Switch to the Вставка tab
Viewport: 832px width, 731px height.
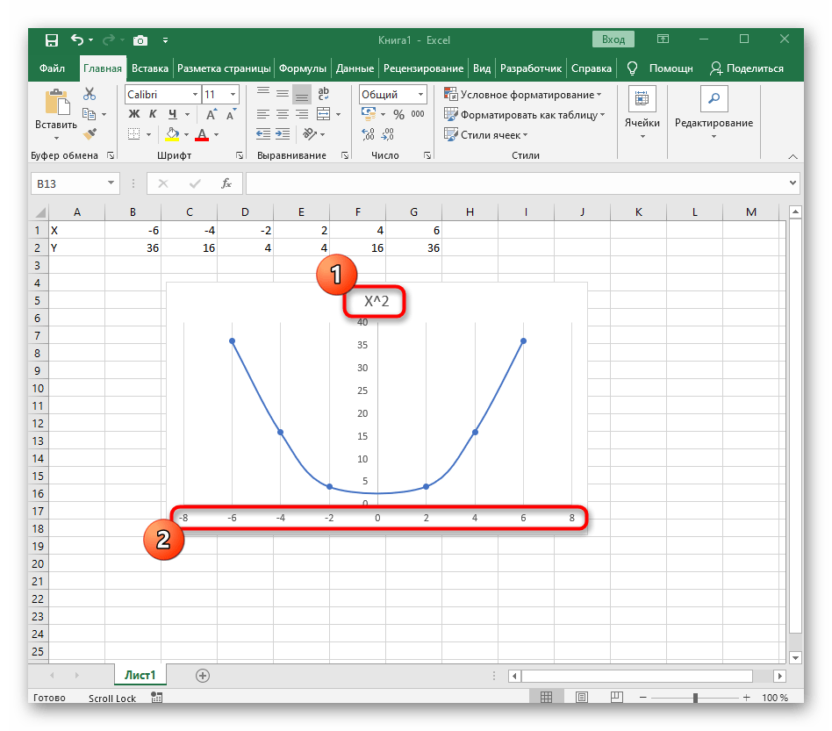tap(149, 68)
